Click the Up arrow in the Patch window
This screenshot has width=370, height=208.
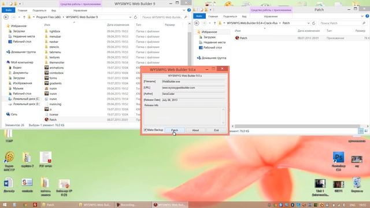pyautogui.click(x=214, y=23)
